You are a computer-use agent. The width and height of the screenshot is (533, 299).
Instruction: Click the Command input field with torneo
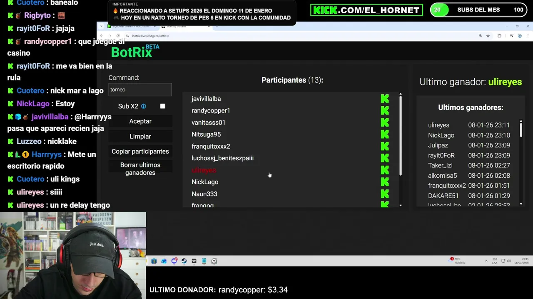tap(140, 90)
